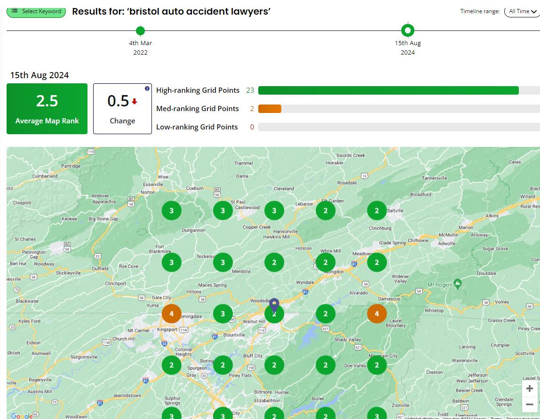Click the Med-ranking count '2'
This screenshot has height=419, width=540.
coord(252,109)
